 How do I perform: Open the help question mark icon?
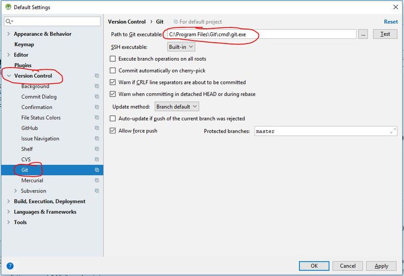pyautogui.click(x=10, y=266)
